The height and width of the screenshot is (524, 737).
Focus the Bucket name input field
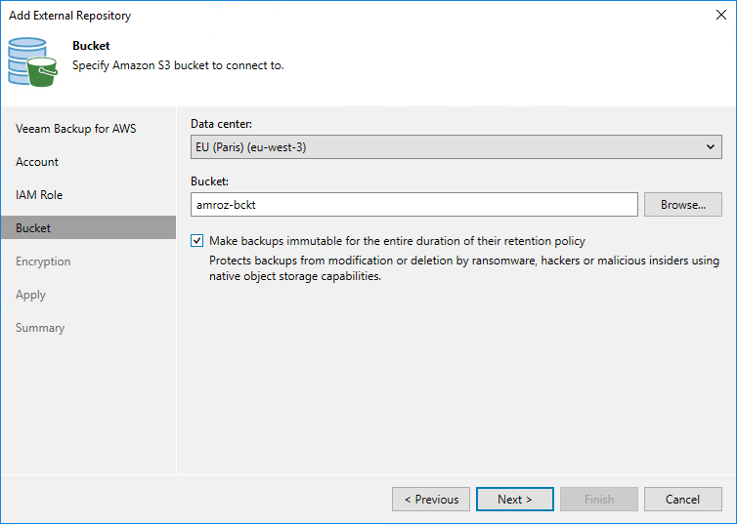click(414, 204)
